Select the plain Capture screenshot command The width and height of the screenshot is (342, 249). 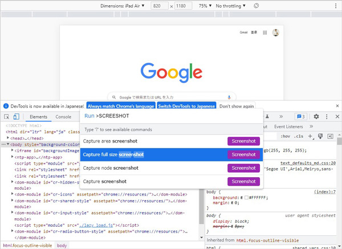pos(172,181)
